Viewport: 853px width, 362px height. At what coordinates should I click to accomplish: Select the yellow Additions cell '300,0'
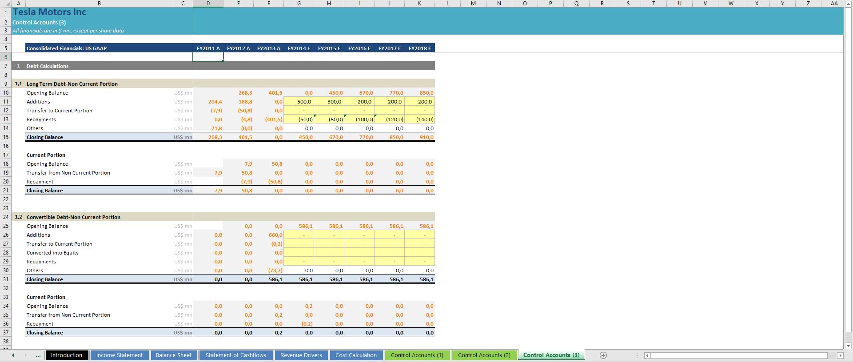(329, 102)
